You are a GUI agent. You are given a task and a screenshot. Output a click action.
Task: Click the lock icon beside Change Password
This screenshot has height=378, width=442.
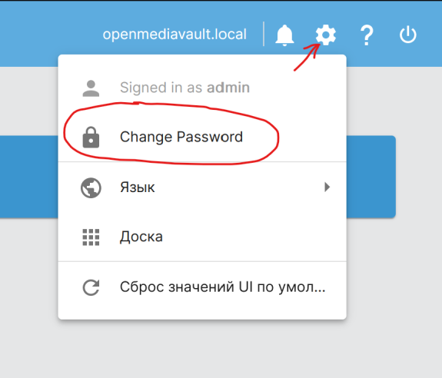(x=91, y=138)
